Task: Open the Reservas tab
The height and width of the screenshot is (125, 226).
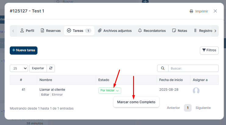Action: (51, 31)
